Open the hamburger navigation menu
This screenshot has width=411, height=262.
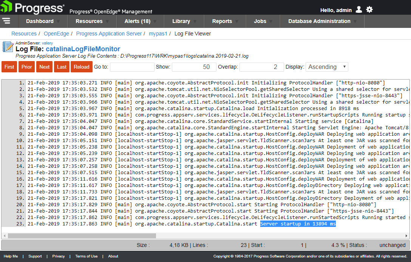pos(6,21)
